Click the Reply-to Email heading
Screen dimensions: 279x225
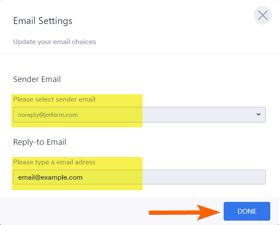pyautogui.click(x=40, y=142)
